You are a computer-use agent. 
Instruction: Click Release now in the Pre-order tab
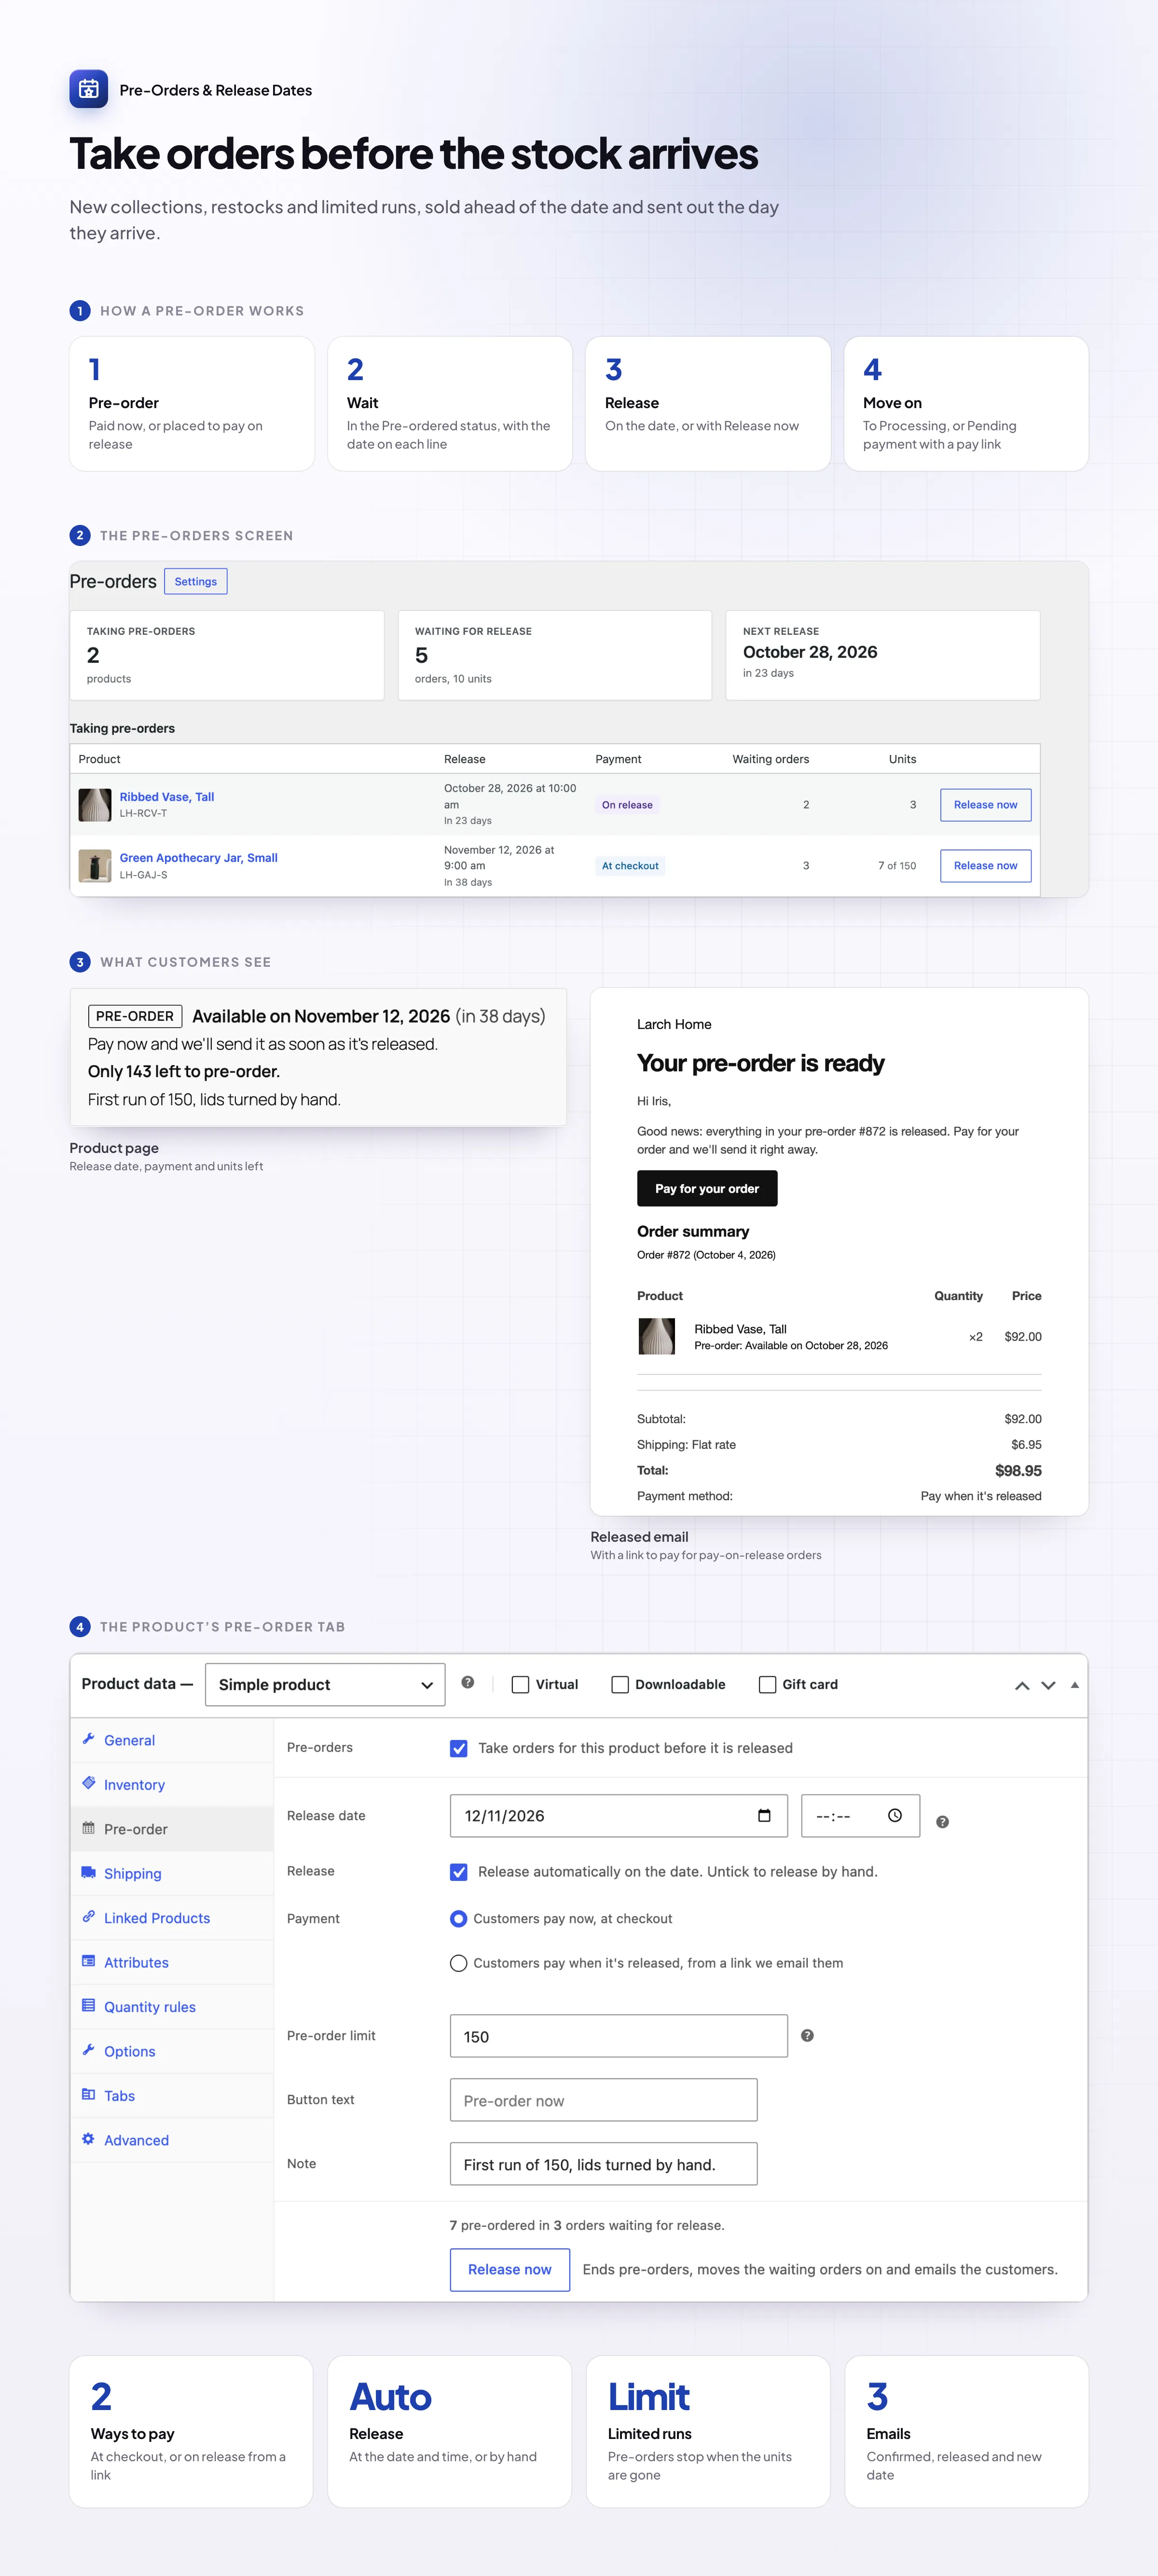(509, 2269)
